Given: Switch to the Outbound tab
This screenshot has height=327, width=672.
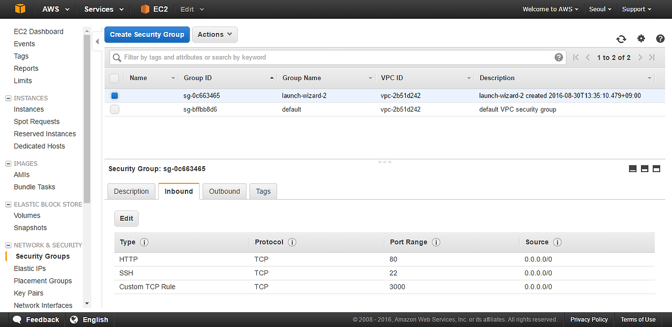Looking at the screenshot, I should point(224,191).
